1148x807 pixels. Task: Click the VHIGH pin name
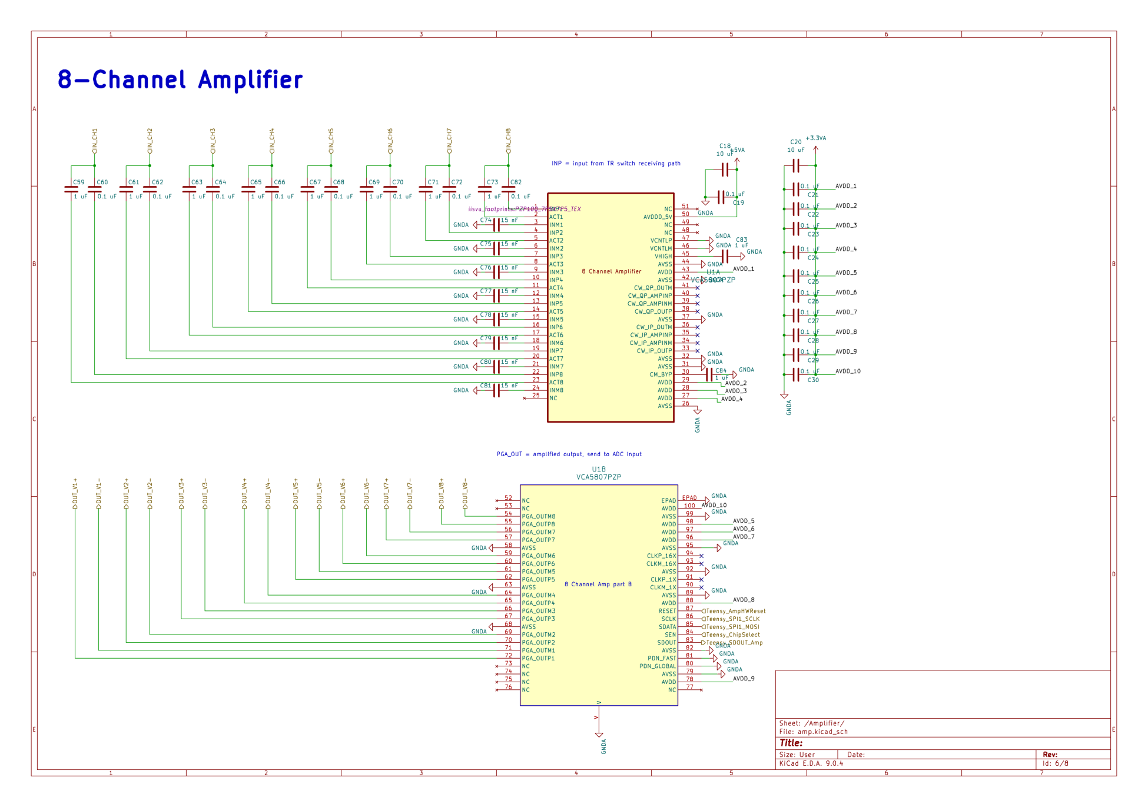tap(663, 257)
